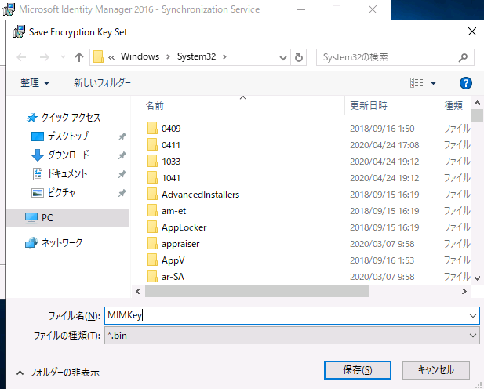Select the AppV folder

(173, 260)
